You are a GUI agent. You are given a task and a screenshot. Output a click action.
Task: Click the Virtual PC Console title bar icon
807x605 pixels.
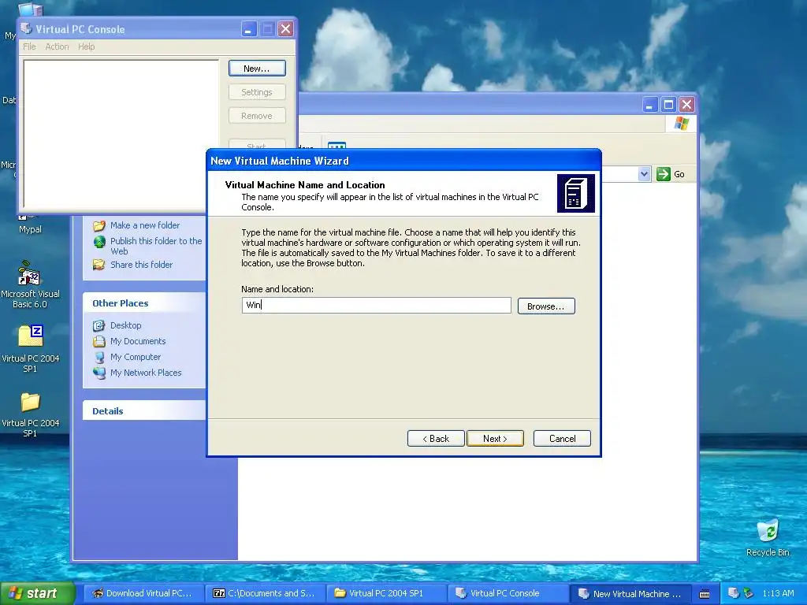pos(26,28)
